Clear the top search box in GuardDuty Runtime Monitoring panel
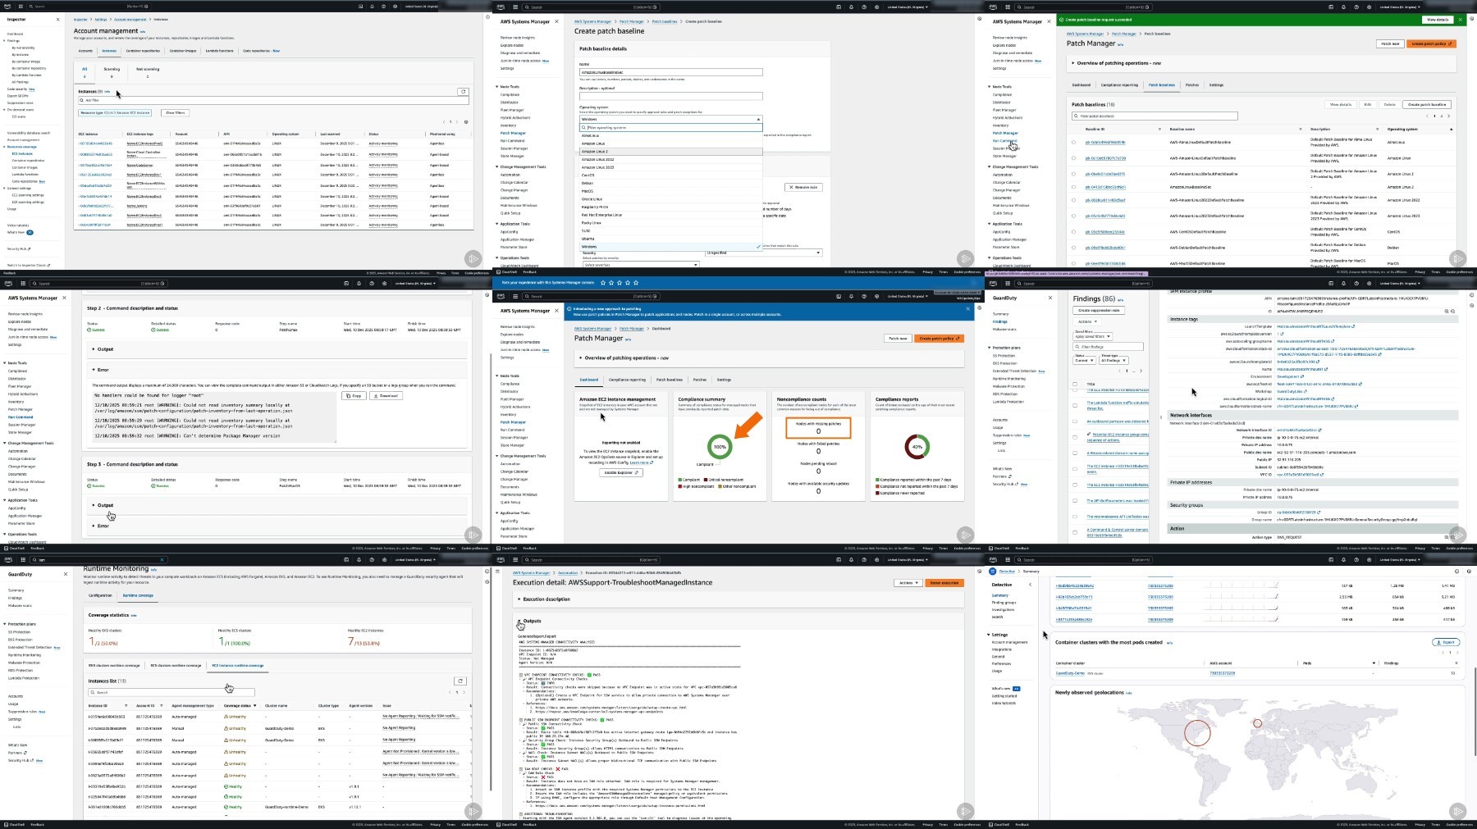The width and height of the screenshot is (1477, 829). 162,559
